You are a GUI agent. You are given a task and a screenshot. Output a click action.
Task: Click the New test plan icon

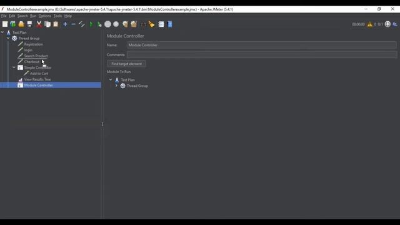pos(5,24)
